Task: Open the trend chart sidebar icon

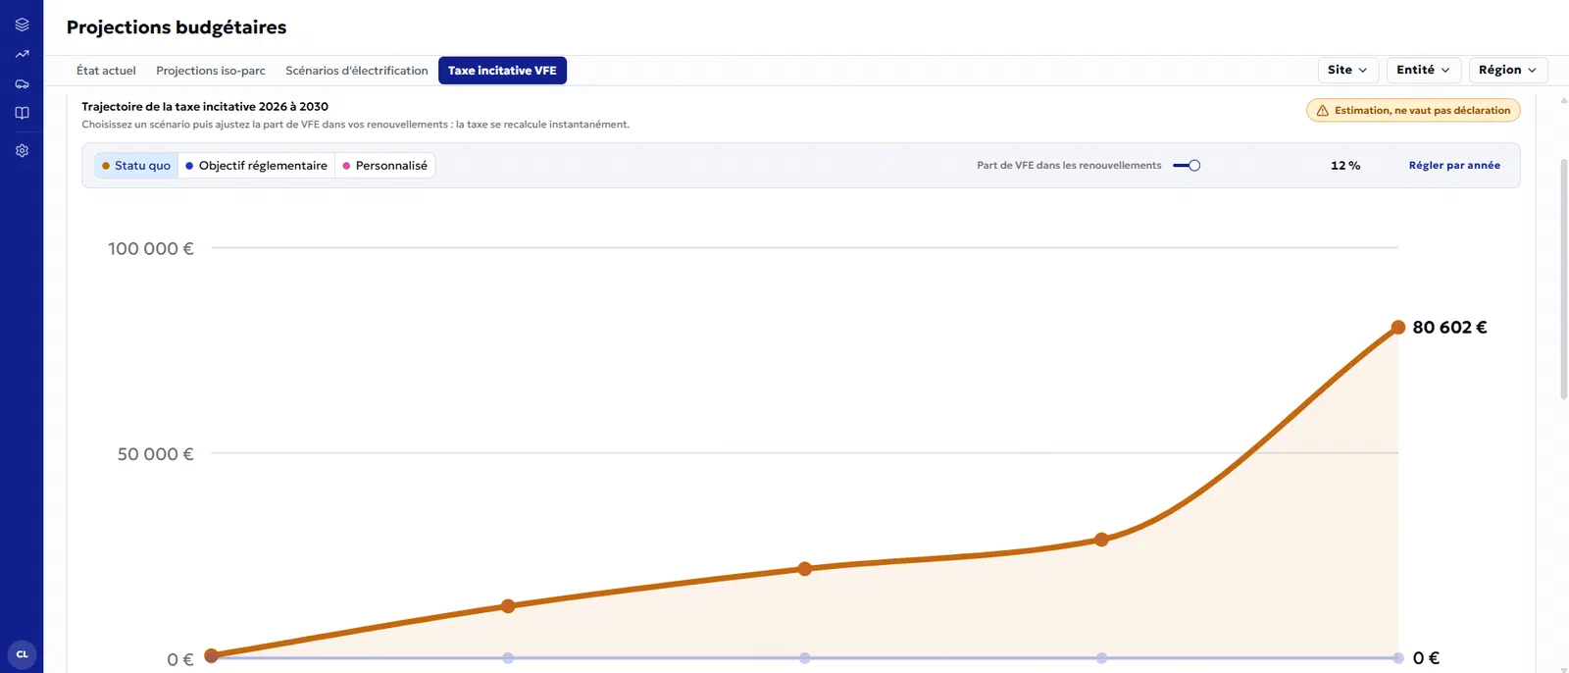Action: (x=22, y=54)
